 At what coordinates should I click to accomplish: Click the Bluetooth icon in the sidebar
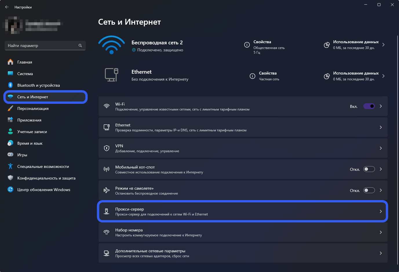(x=10, y=85)
